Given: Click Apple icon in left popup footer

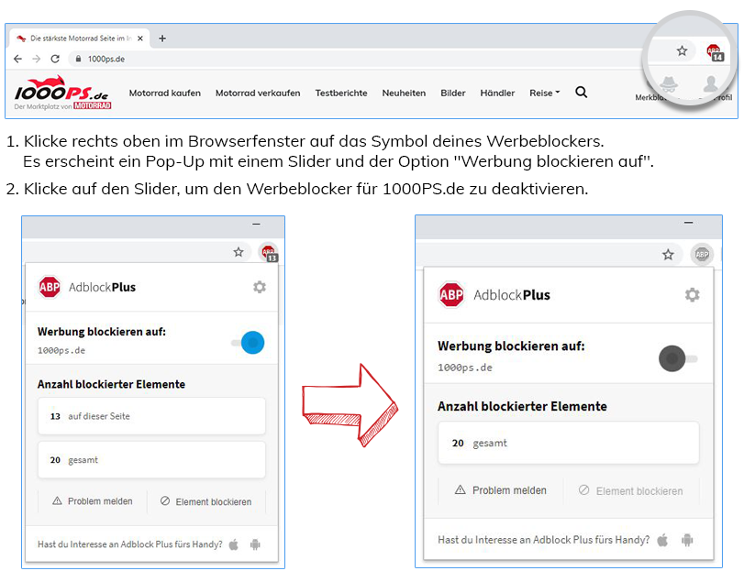Looking at the screenshot, I should [233, 544].
